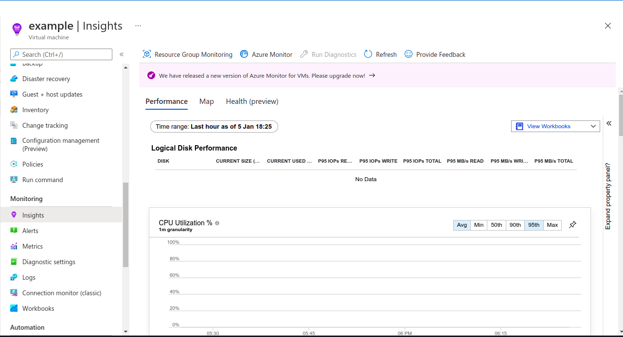Click the Refresh button label
The width and height of the screenshot is (623, 337).
386,54
